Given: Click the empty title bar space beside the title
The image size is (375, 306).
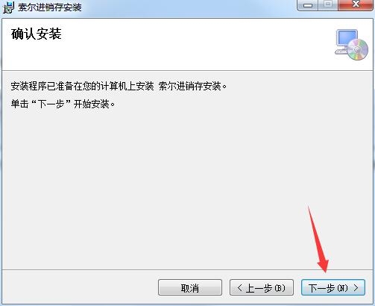Looking at the screenshot, I should [x=189, y=7].
